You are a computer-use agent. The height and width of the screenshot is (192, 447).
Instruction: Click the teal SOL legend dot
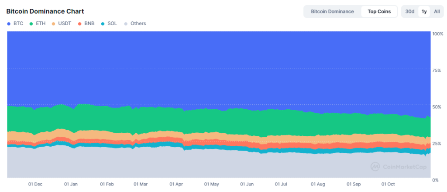tap(103, 24)
